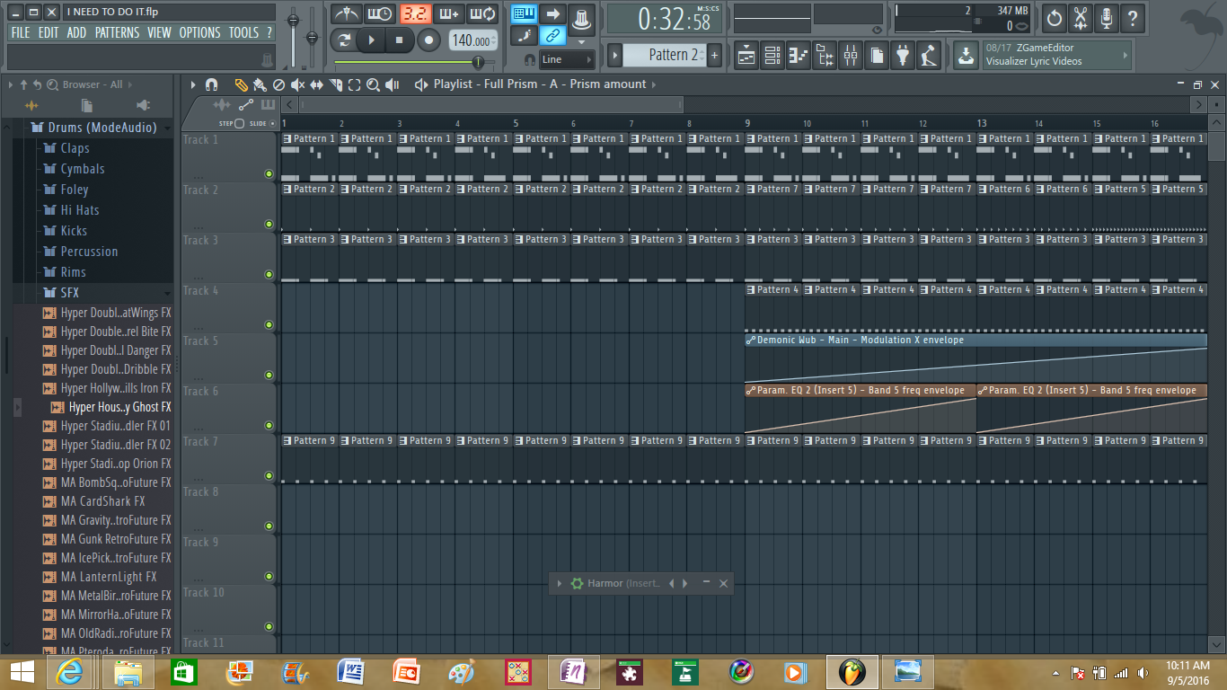Open the Line snap dropdown
The width and height of the screenshot is (1227, 690).
click(567, 59)
